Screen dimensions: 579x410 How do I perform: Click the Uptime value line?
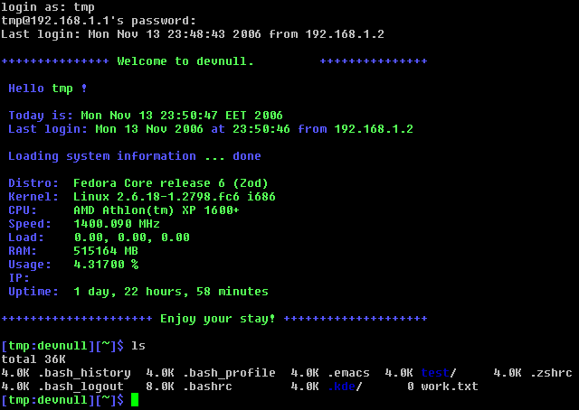[x=170, y=292]
